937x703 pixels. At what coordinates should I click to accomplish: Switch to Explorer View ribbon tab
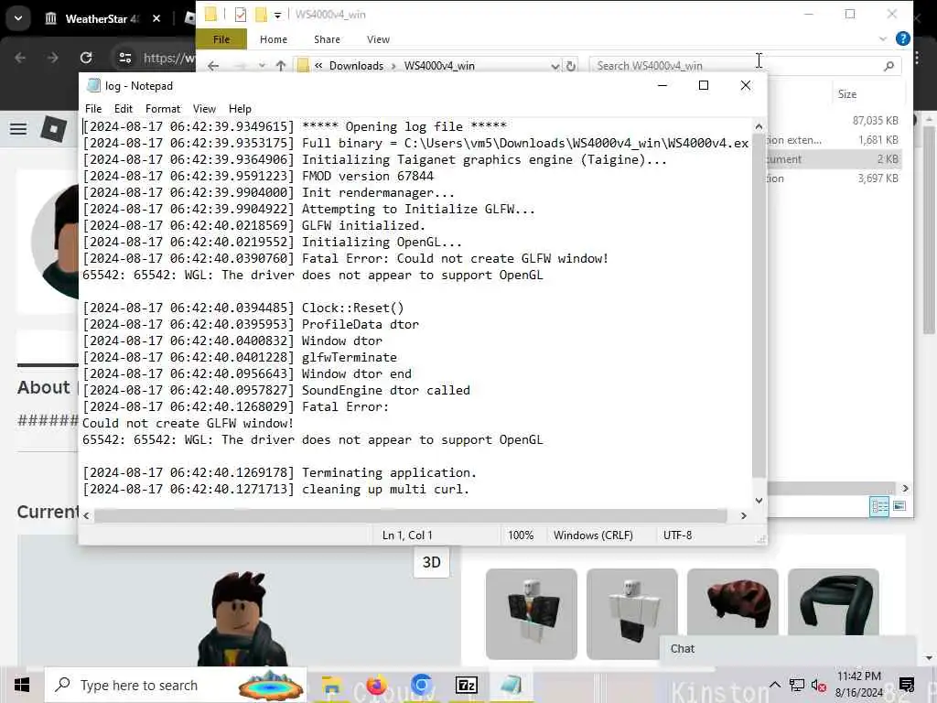click(x=378, y=38)
